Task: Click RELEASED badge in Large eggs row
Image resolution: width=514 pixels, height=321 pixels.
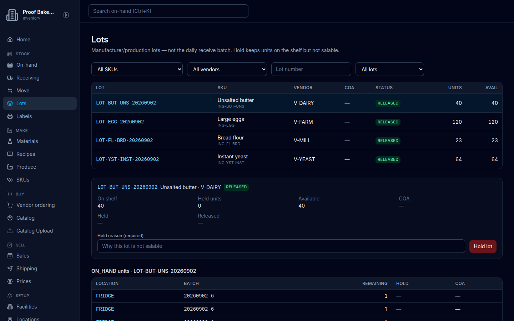Action: 388,122
